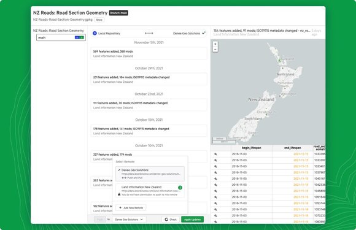356x230 pixels.
Task: Zoom out on the map
Action: tap(215, 49)
